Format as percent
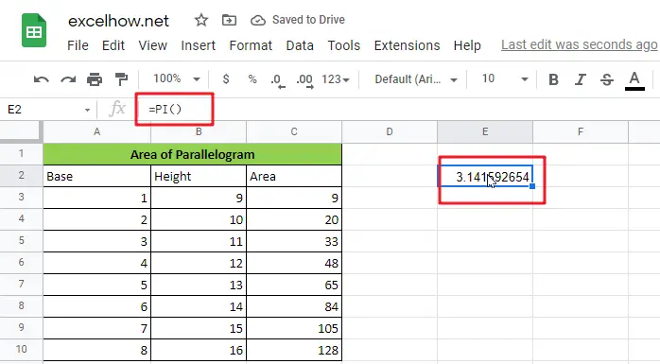 [x=252, y=79]
